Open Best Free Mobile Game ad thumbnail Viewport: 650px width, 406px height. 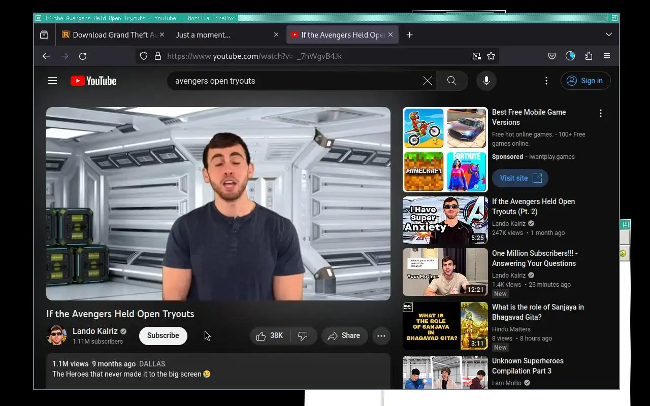coord(445,150)
